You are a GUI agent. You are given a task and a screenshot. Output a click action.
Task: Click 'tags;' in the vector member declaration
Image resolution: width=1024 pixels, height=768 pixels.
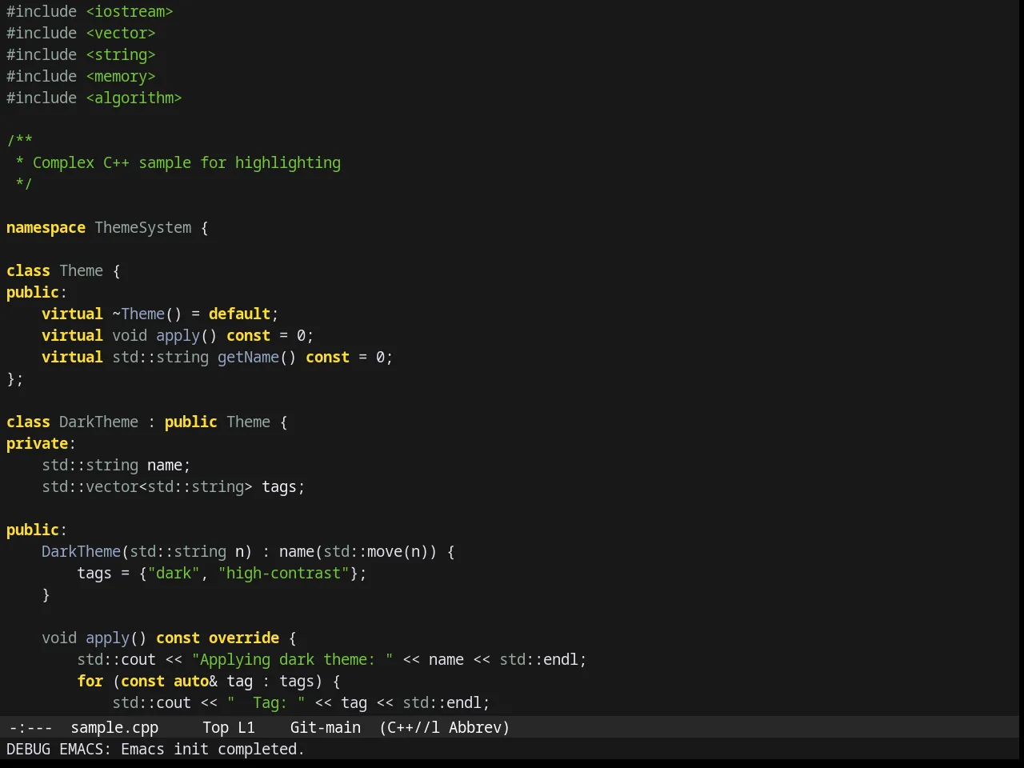(x=283, y=486)
